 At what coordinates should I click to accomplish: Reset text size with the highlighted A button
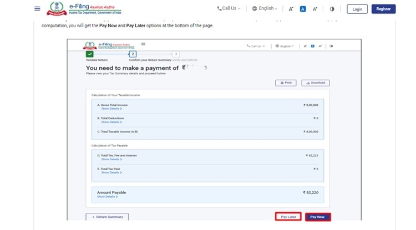[x=303, y=9]
